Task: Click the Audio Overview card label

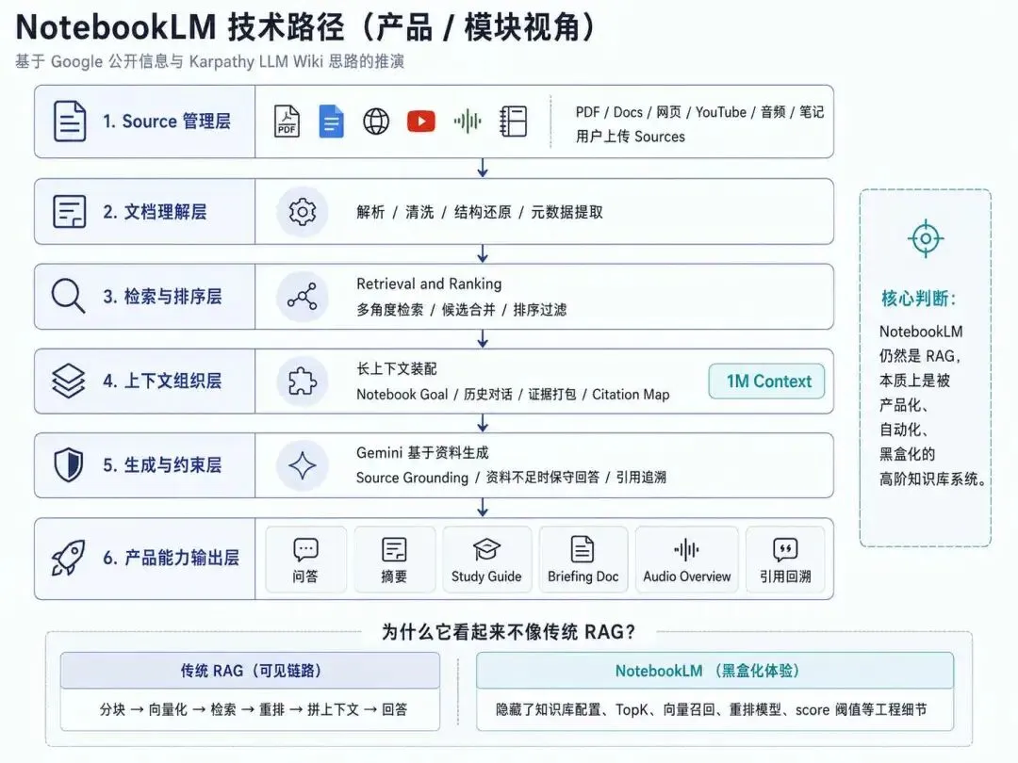Action: [x=687, y=576]
